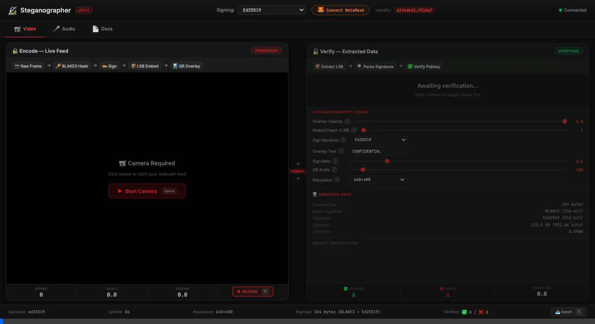Click the Overlay Opacity slider handle
This screenshot has height=324, width=595.
[565, 121]
